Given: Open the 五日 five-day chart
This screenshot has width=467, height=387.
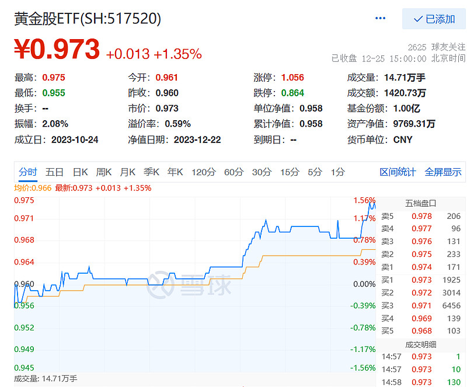Looking at the screenshot, I should click(x=53, y=172).
